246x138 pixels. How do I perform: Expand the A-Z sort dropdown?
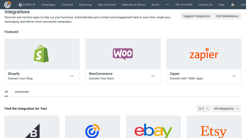click(x=204, y=109)
